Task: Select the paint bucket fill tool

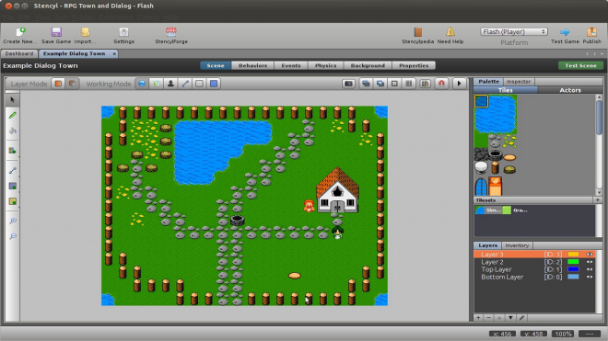Action: tap(12, 131)
